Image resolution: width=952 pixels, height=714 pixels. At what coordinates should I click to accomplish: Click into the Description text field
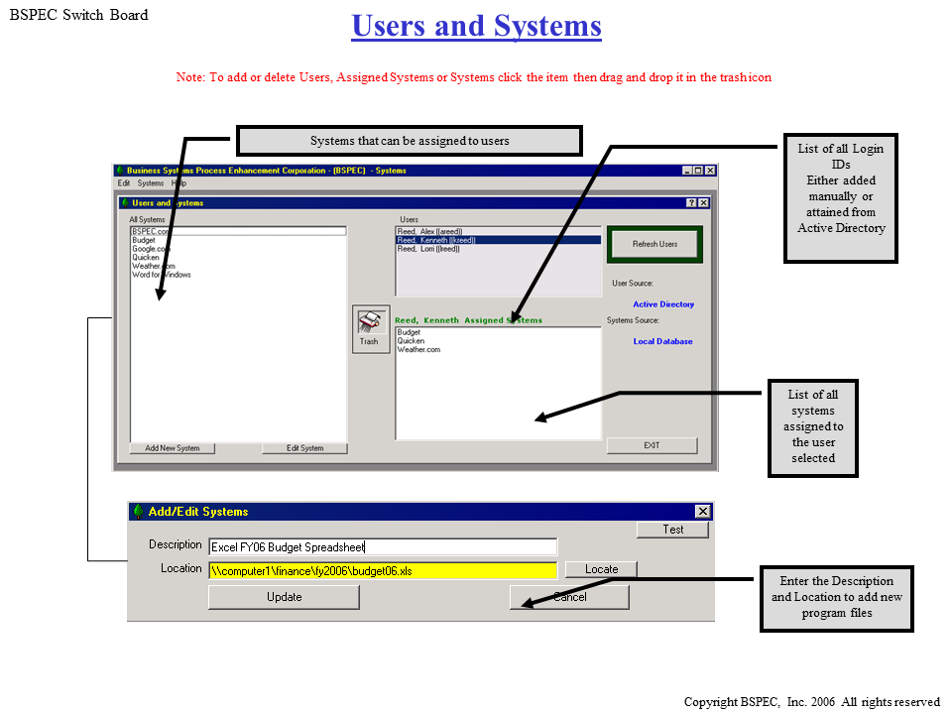[x=383, y=546]
